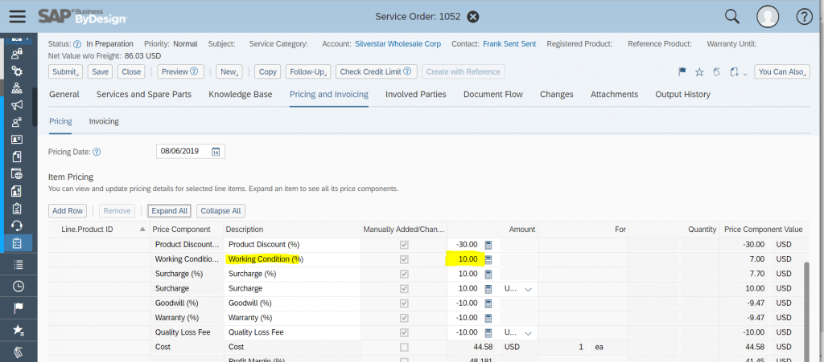Toggle Manually Added checkbox for Surcharge row

pyautogui.click(x=404, y=289)
